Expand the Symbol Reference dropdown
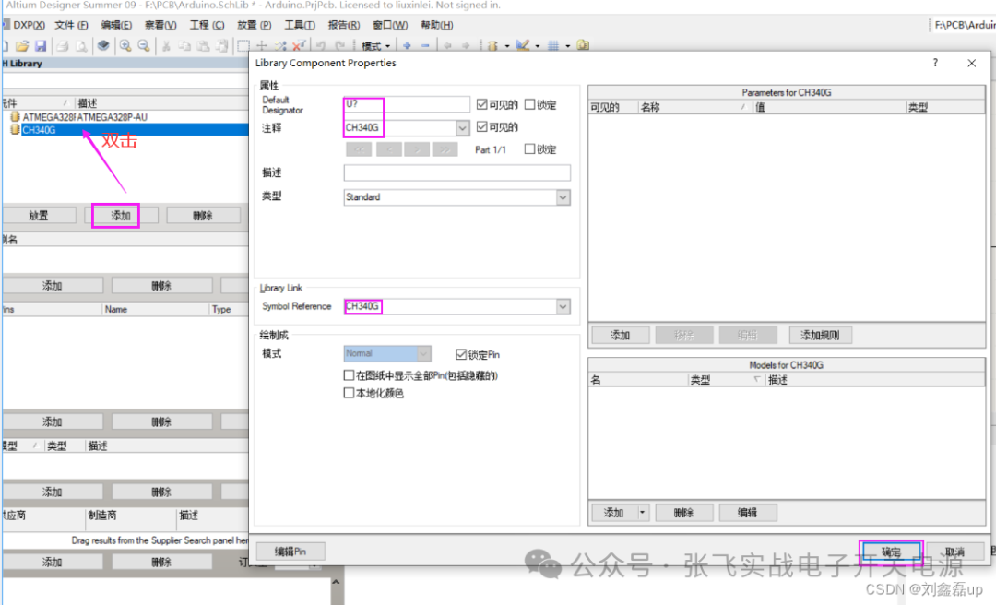The width and height of the screenshot is (996, 605). click(x=563, y=306)
